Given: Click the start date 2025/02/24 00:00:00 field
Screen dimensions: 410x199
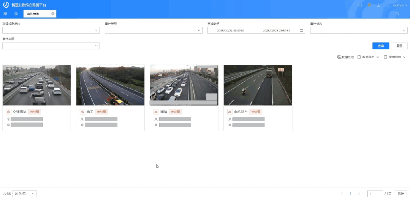Looking at the screenshot, I should click(231, 31).
